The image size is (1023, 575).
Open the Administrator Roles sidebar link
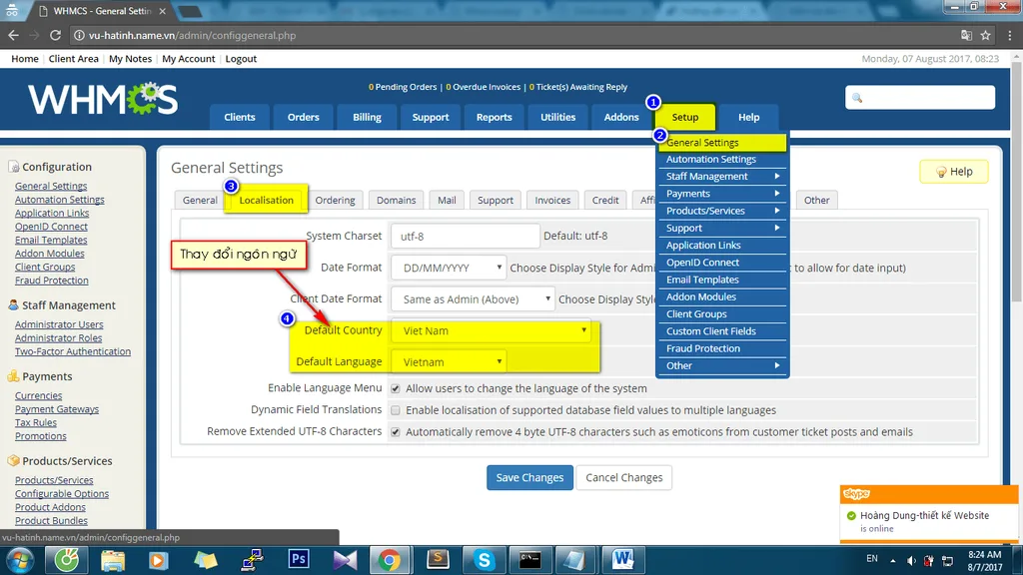(59, 337)
